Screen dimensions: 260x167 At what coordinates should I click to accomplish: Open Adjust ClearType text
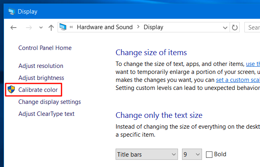coord(46,114)
